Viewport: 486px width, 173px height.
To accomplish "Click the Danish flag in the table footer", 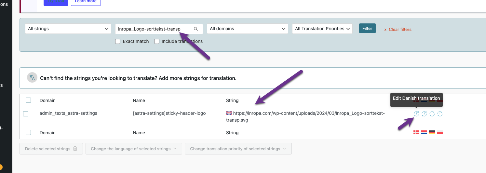I will tap(416, 132).
